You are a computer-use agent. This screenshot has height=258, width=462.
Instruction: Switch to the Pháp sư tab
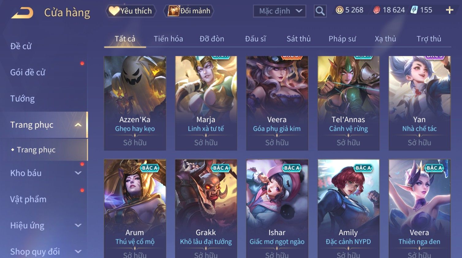point(342,39)
